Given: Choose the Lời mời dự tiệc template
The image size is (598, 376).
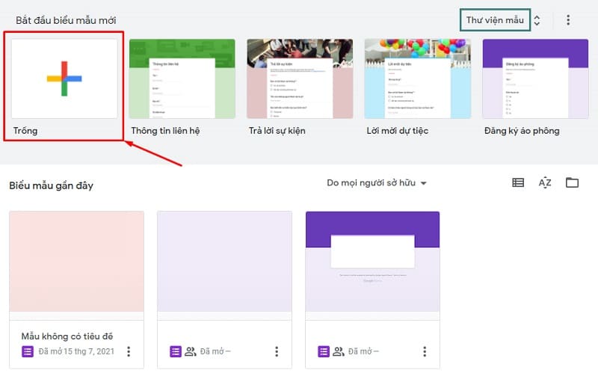Looking at the screenshot, I should [x=417, y=79].
